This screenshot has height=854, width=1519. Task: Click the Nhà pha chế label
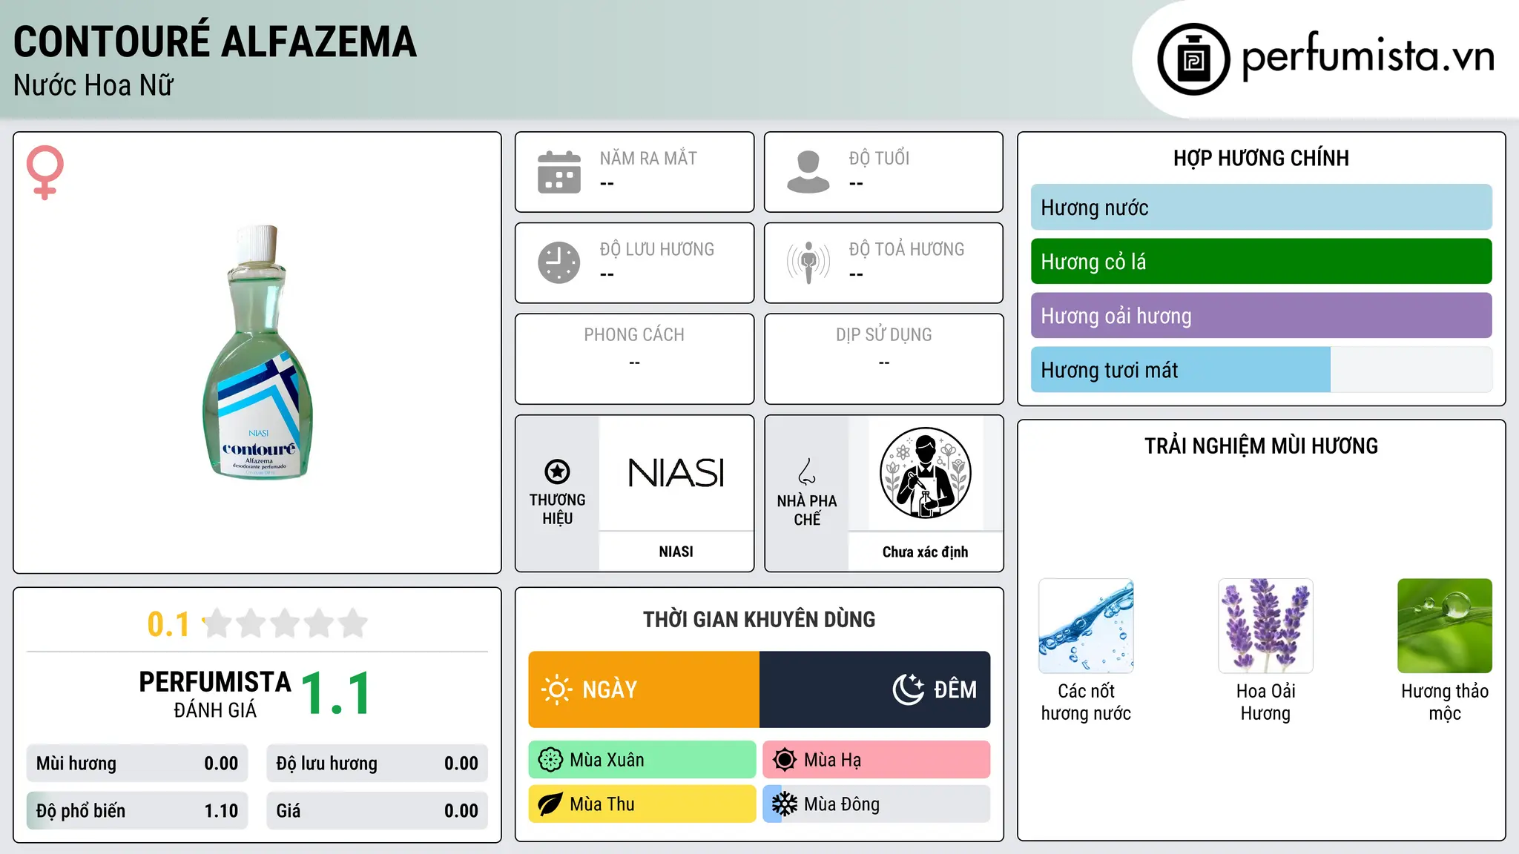(807, 510)
